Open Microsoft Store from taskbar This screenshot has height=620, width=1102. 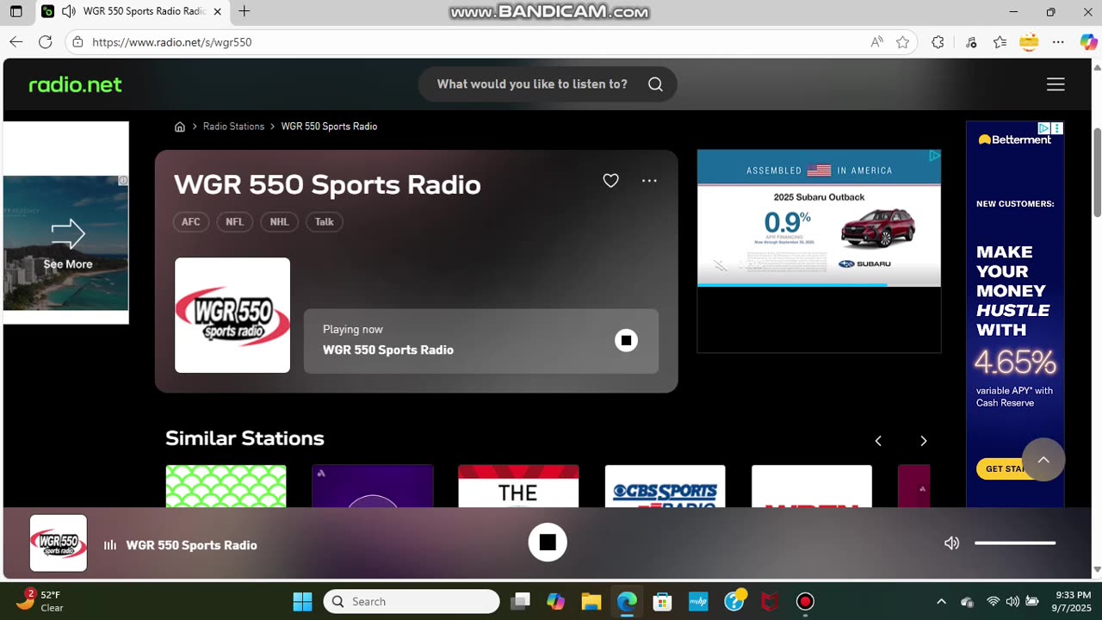pos(662,601)
